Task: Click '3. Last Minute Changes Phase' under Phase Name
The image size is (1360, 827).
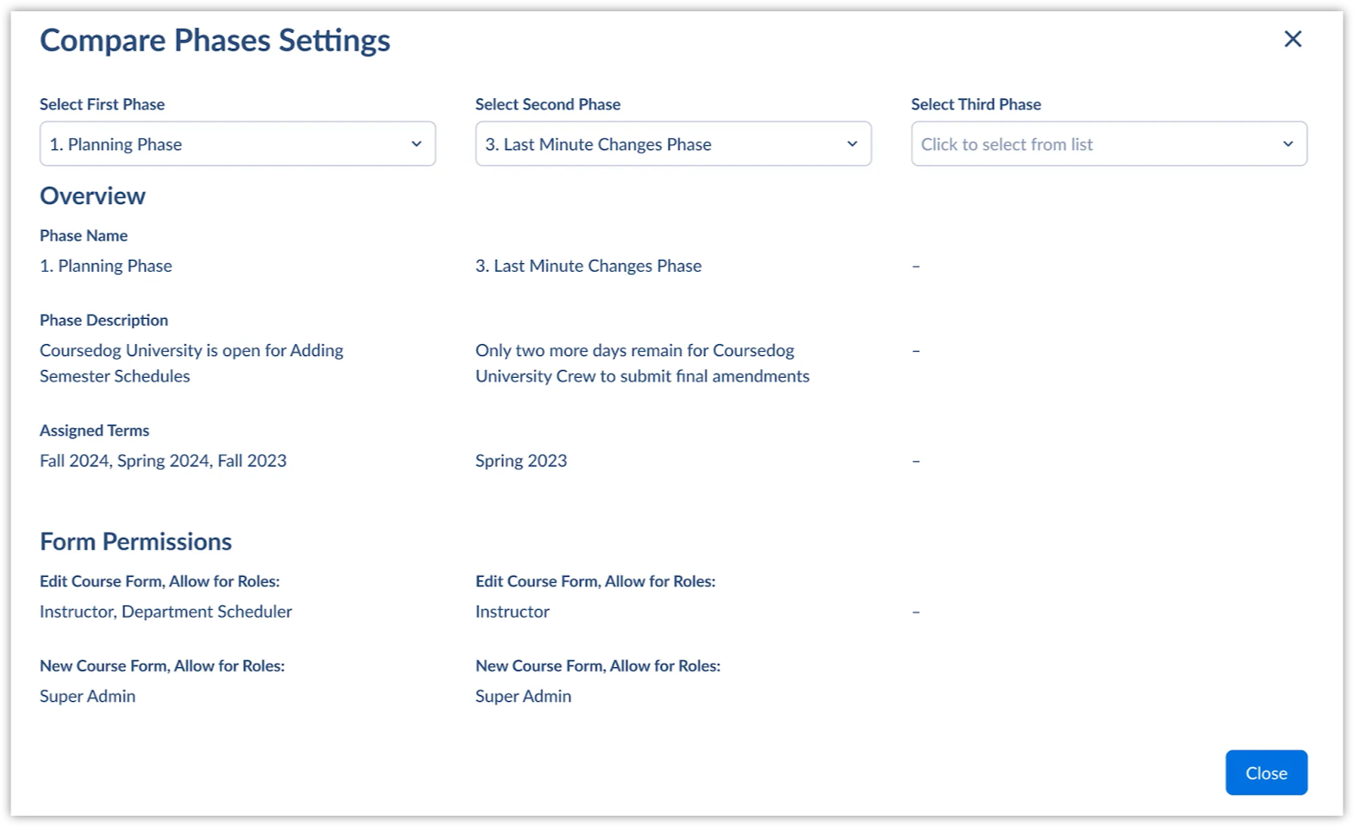Action: click(588, 266)
